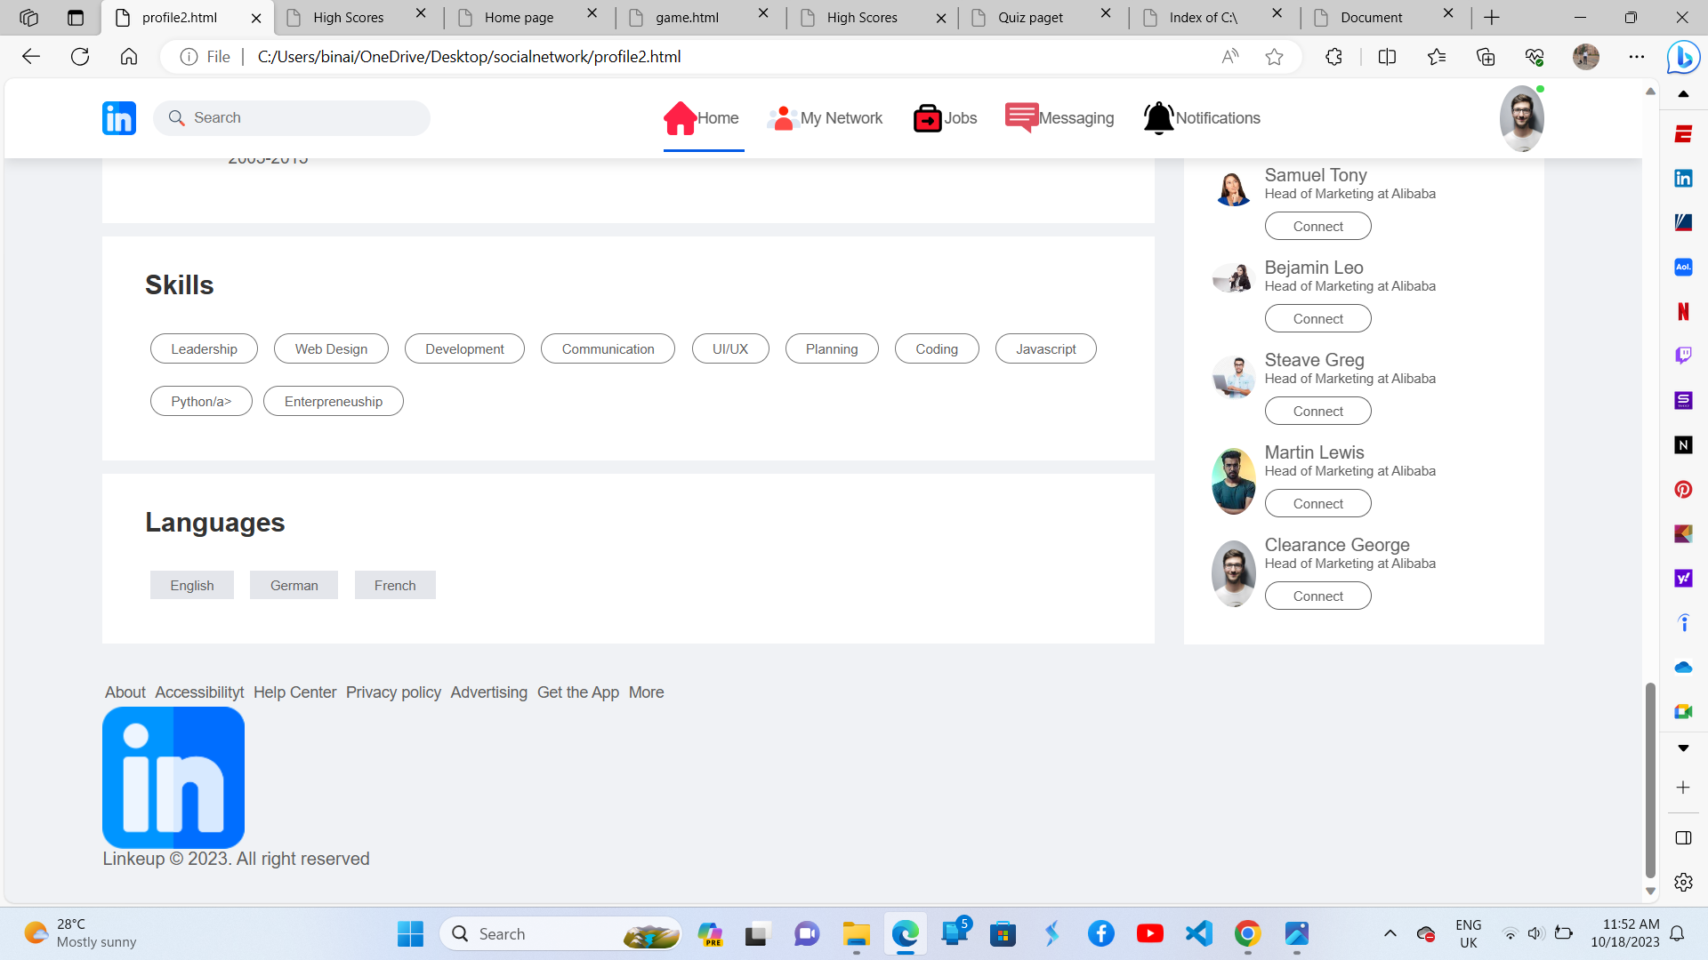The height and width of the screenshot is (960, 1708).
Task: Select My Network nav item
Action: tap(825, 118)
